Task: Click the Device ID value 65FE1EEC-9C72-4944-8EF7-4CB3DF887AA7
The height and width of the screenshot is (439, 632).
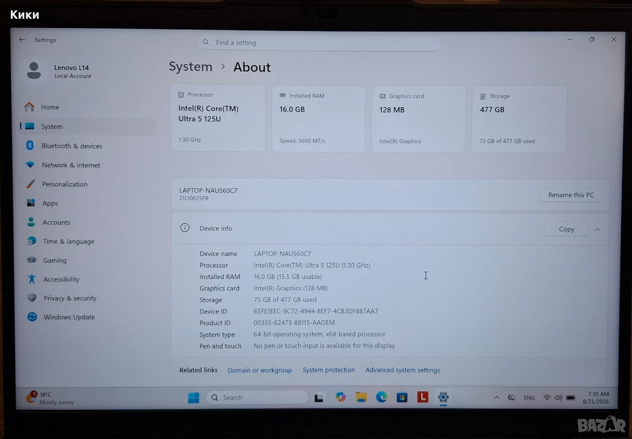Action: pyautogui.click(x=316, y=312)
